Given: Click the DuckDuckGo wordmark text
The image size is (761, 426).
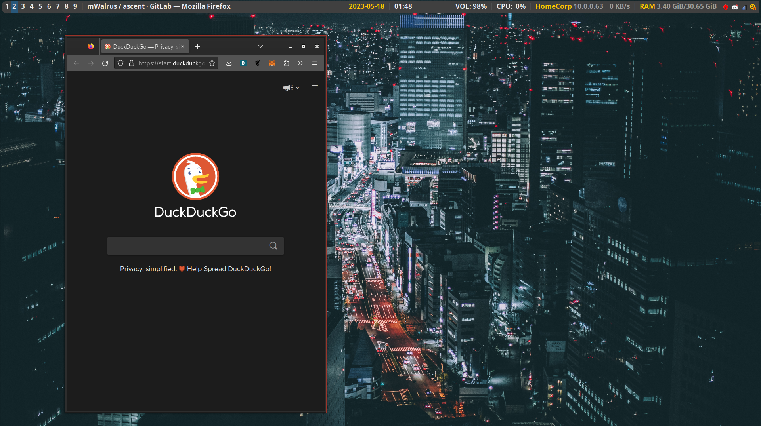Looking at the screenshot, I should coord(195,212).
